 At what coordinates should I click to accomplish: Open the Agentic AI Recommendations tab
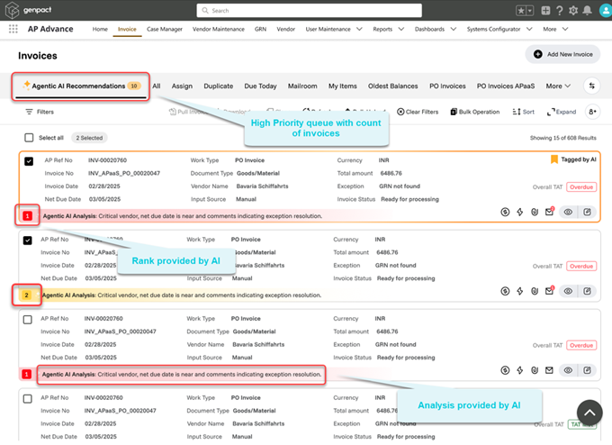(x=81, y=86)
